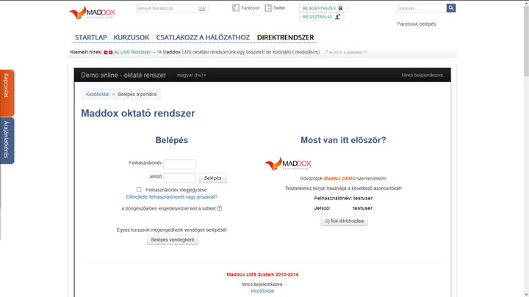This screenshot has width=529, height=297.
Task: Click the Maddox logo in the header
Action: [x=92, y=12]
